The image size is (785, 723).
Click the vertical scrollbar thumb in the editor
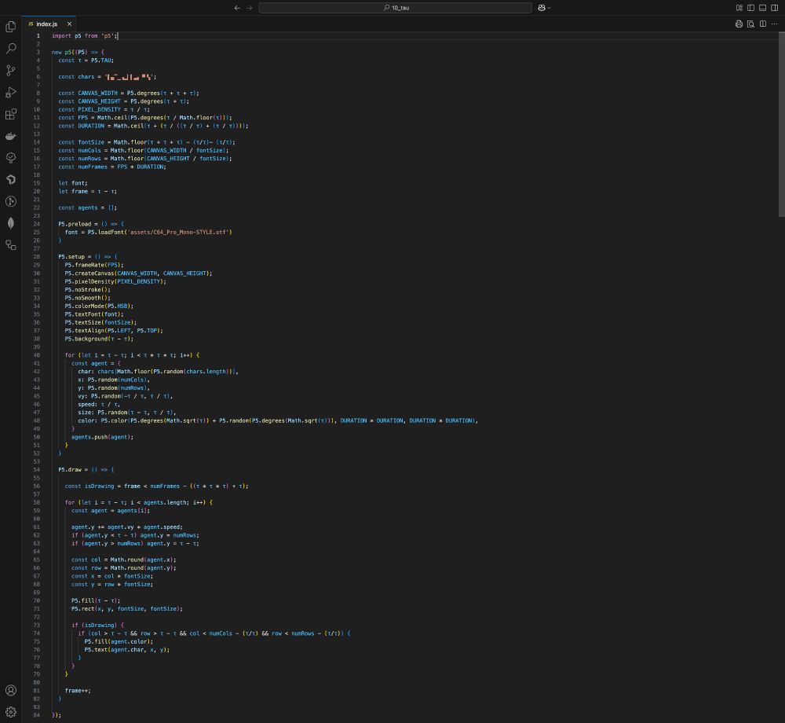click(x=782, y=124)
